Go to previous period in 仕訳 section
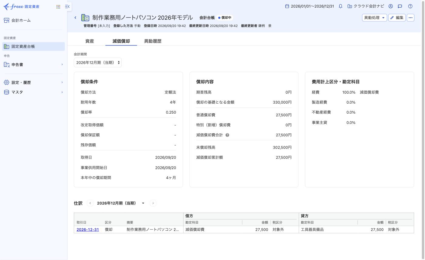The width and height of the screenshot is (425, 260). point(90,203)
